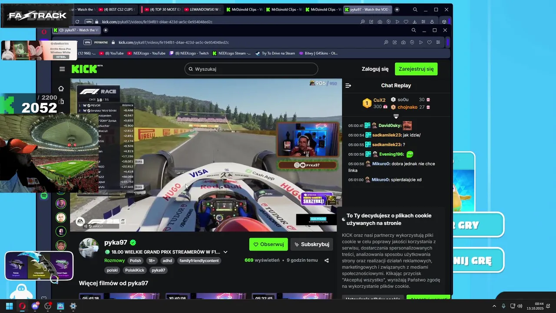The height and width of the screenshot is (313, 556).
Task: Click Opera logo in sidebar
Action: (x=44, y=32)
